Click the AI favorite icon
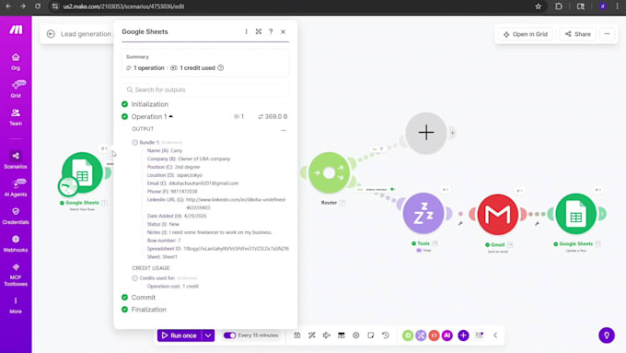The image size is (626, 353). pyautogui.click(x=447, y=335)
